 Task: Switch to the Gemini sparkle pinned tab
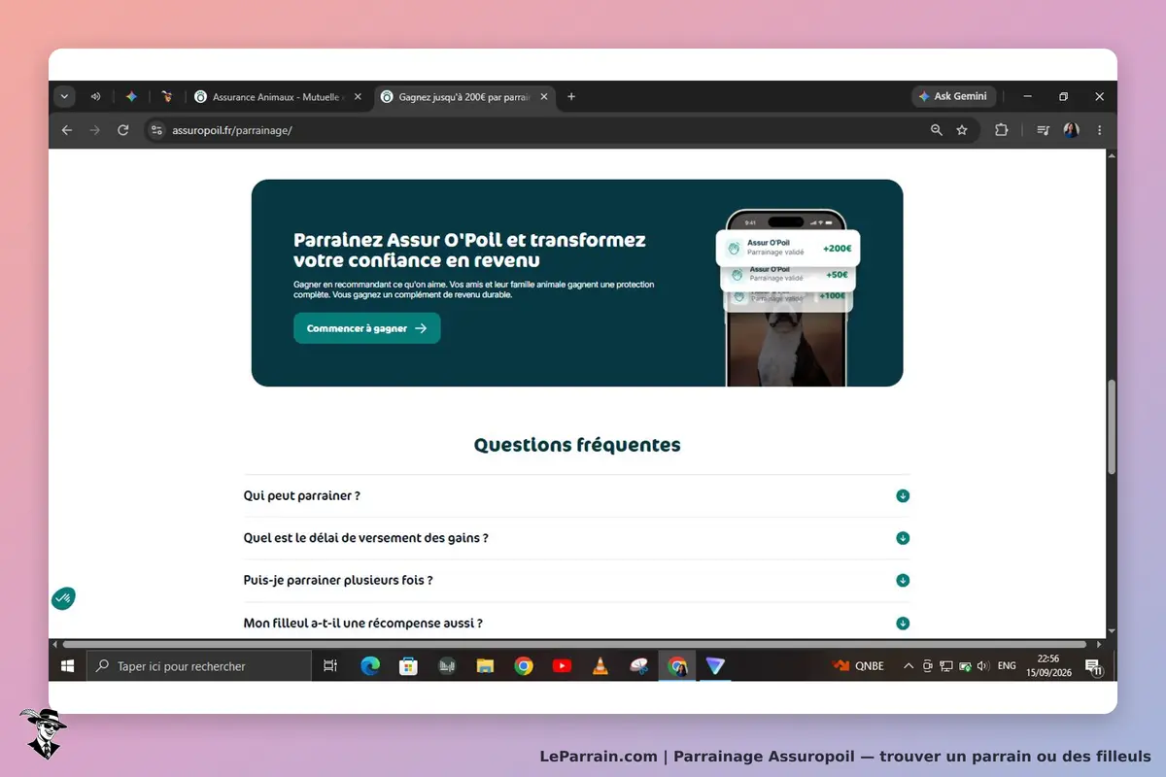[131, 97]
